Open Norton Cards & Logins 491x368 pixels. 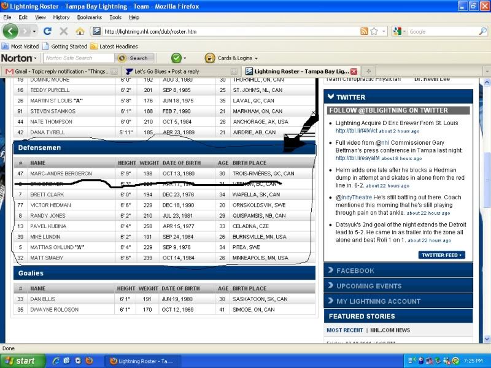pos(231,58)
